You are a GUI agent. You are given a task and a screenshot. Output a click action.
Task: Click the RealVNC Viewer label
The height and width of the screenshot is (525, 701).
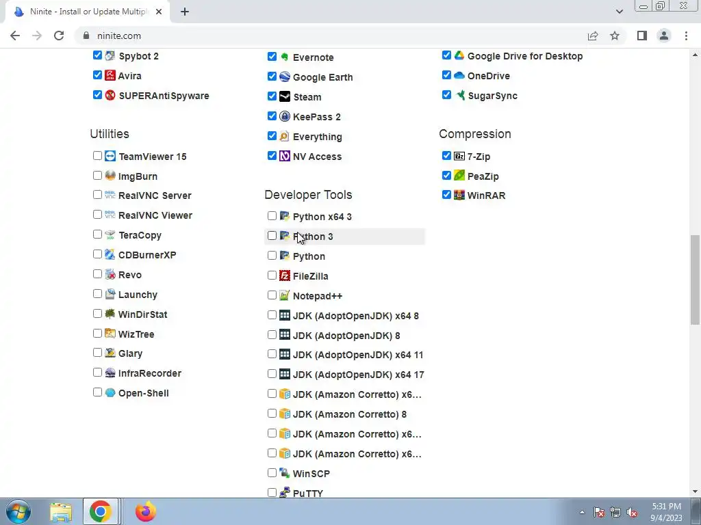155,215
